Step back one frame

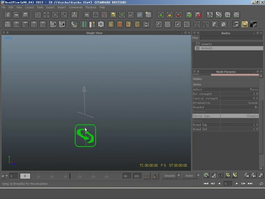tap(213, 184)
